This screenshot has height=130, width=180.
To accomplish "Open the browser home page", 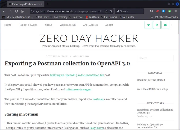I will coord(22,11).
